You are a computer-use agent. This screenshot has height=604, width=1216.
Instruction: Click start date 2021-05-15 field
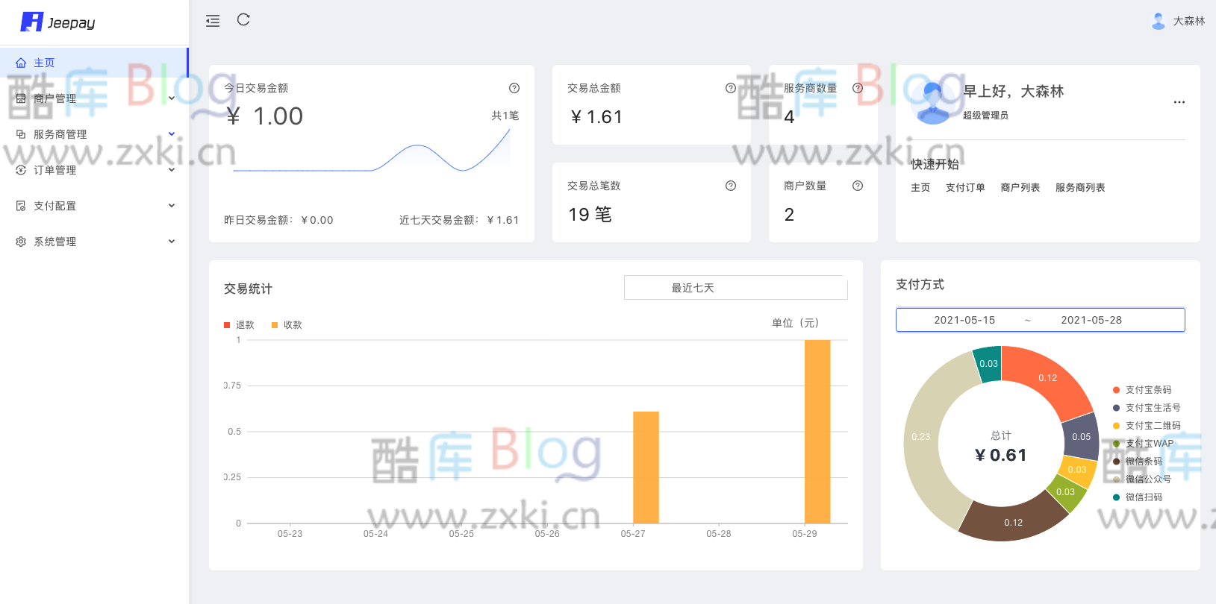coord(964,320)
